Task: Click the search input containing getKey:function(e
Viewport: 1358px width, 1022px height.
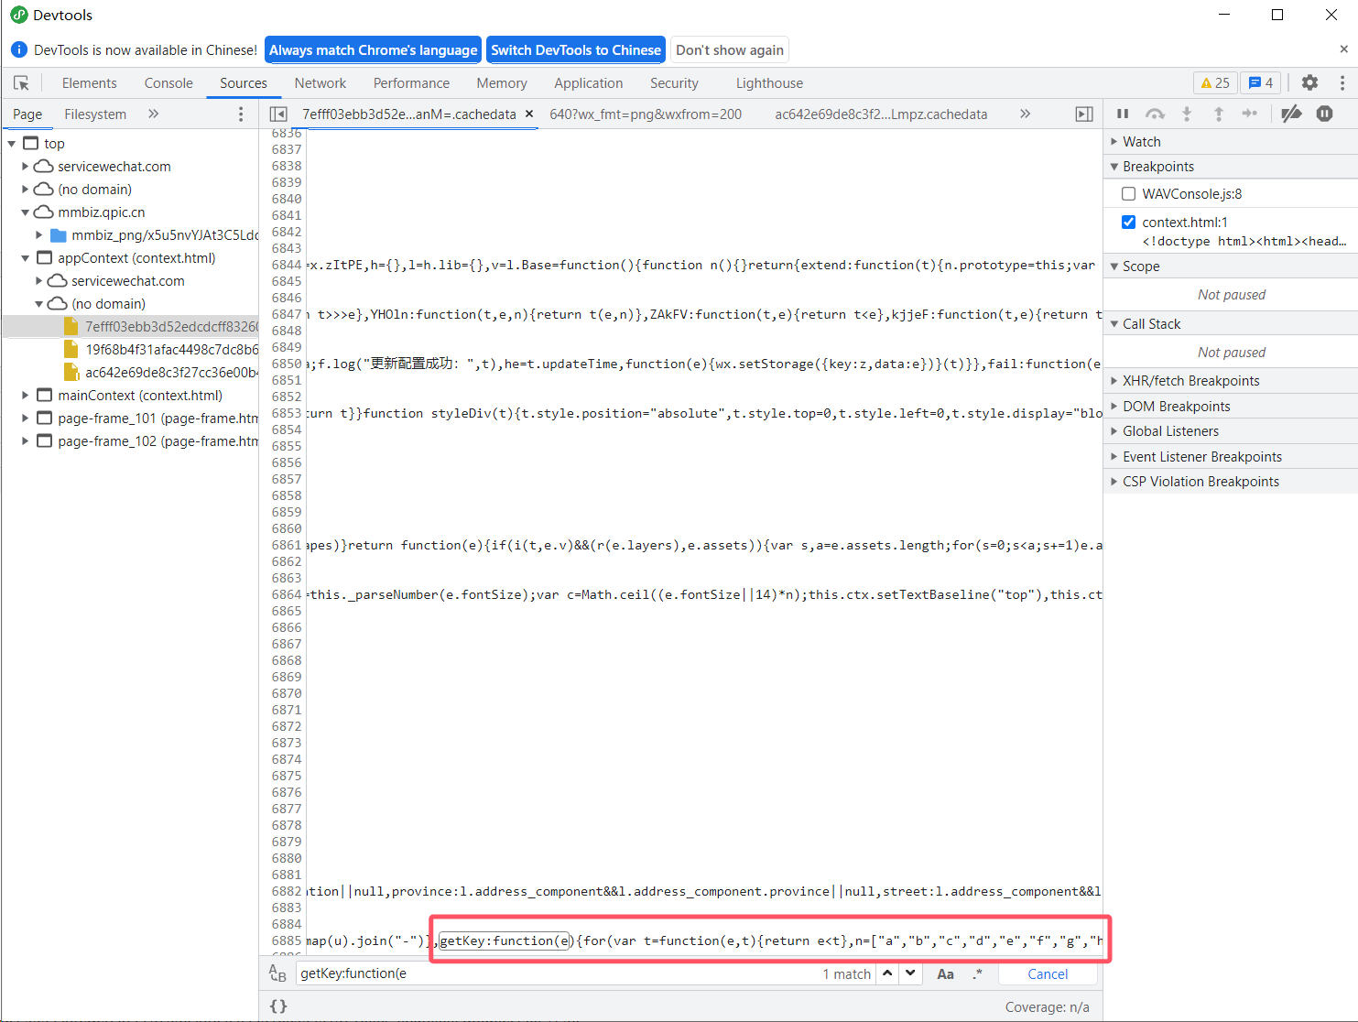Action: tap(549, 973)
